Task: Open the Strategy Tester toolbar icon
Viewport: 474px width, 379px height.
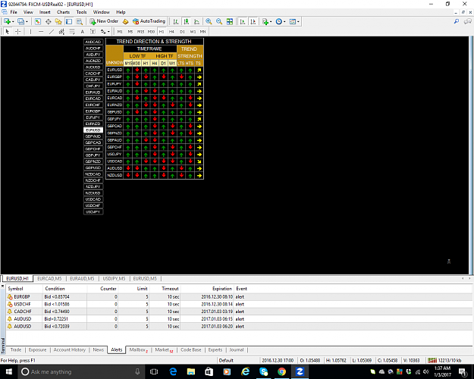Action: (79, 21)
